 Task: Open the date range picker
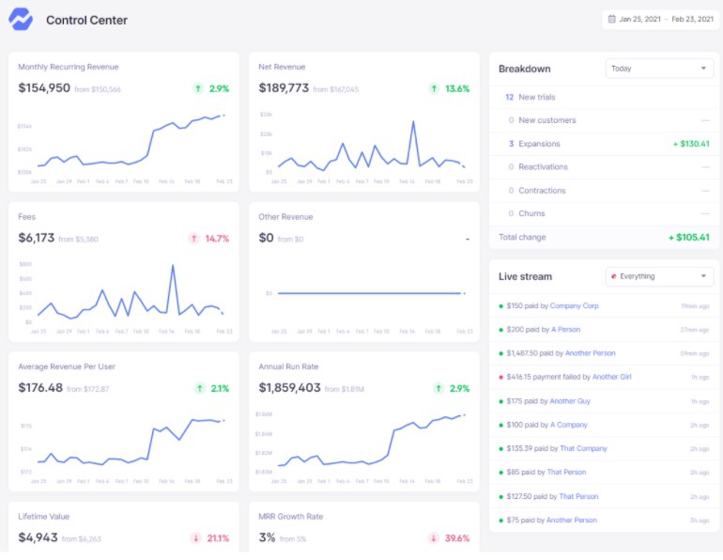point(661,19)
